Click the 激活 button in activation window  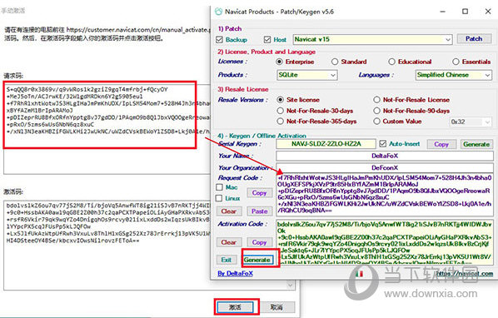236,307
